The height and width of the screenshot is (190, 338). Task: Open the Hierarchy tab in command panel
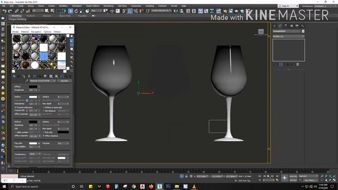click(x=286, y=26)
